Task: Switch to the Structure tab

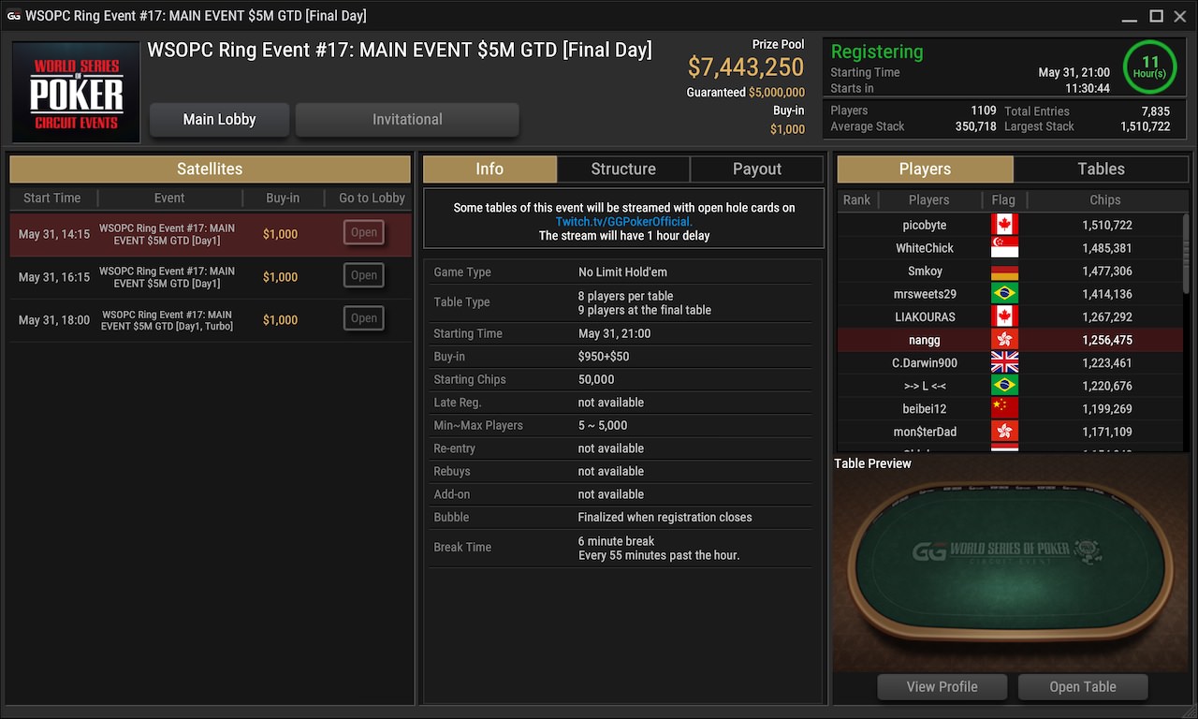Action: [x=623, y=169]
